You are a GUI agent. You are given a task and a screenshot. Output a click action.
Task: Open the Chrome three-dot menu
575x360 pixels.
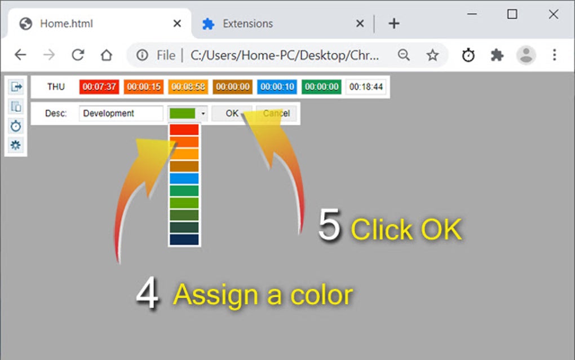tap(555, 55)
